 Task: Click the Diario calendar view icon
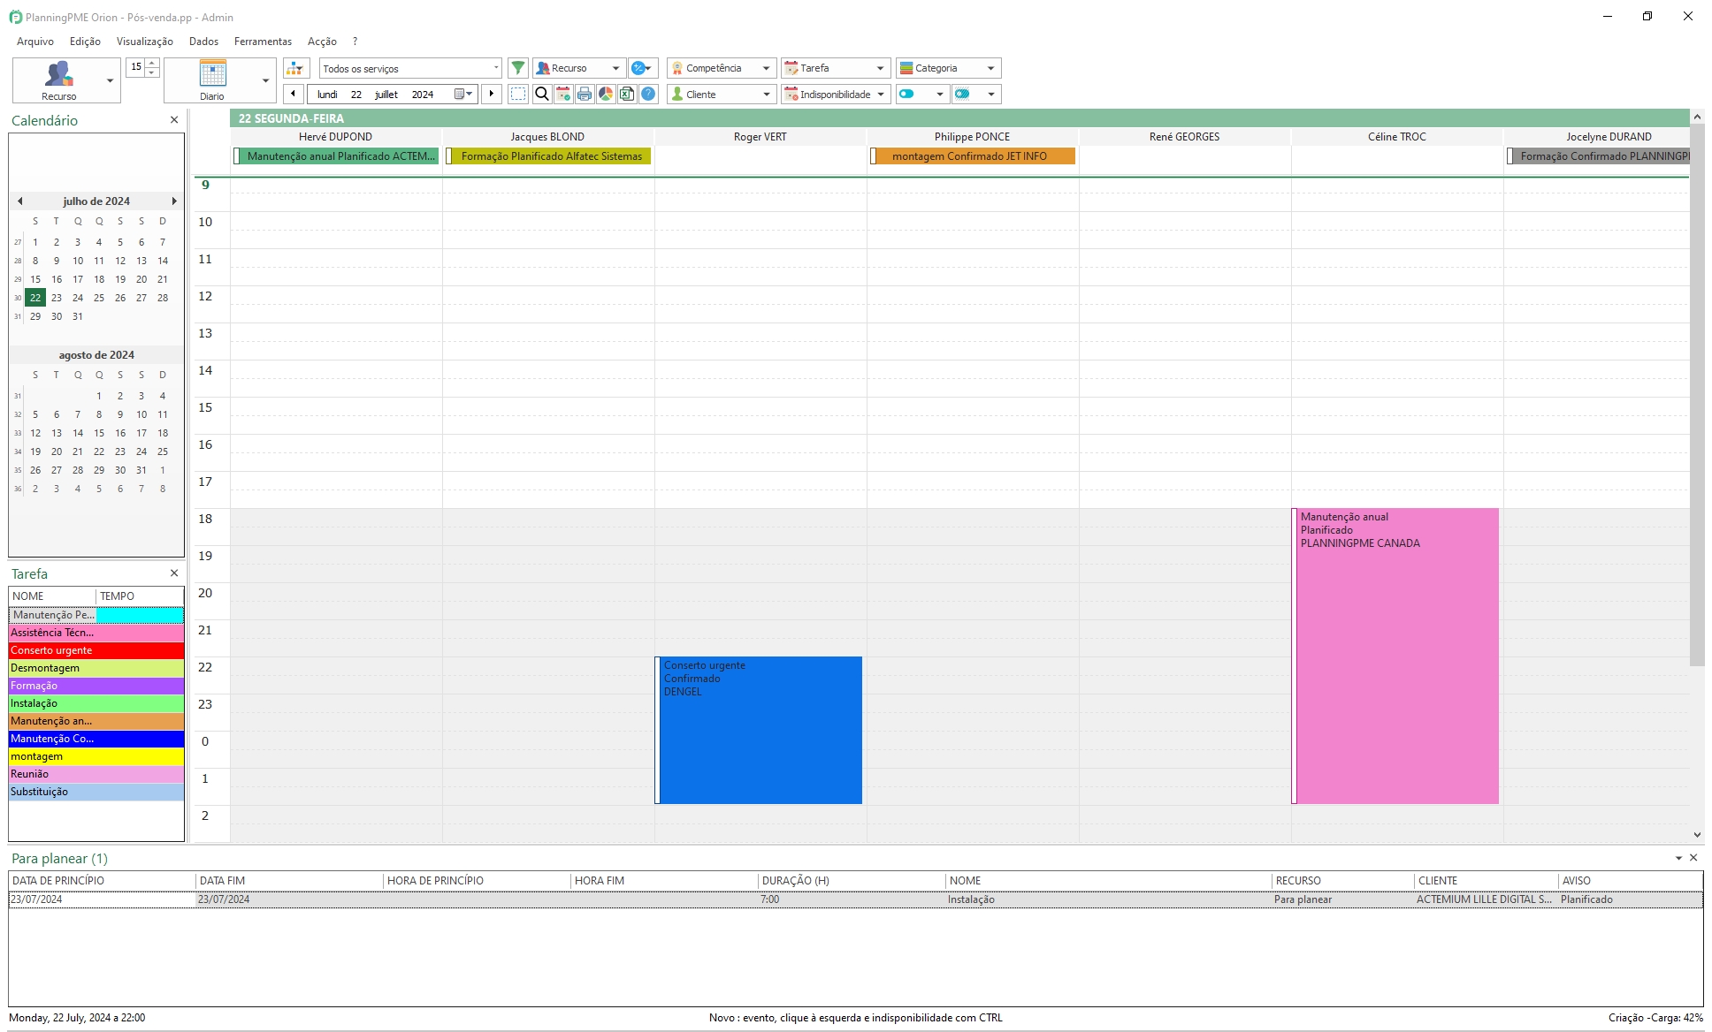[212, 73]
